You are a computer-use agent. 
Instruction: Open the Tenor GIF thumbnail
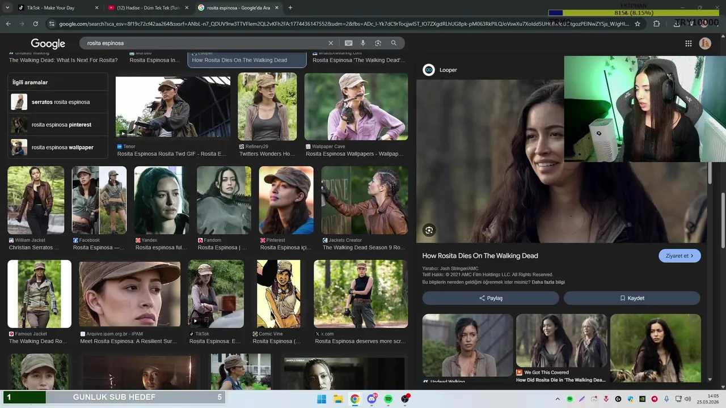[x=173, y=107]
